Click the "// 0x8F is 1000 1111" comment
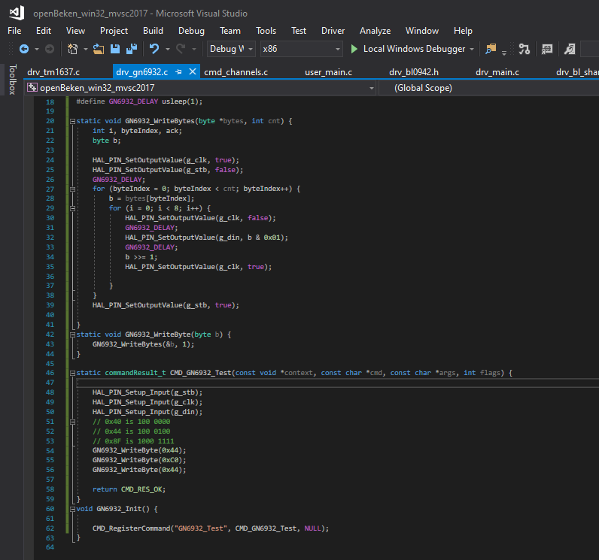The image size is (599, 560). point(133,441)
